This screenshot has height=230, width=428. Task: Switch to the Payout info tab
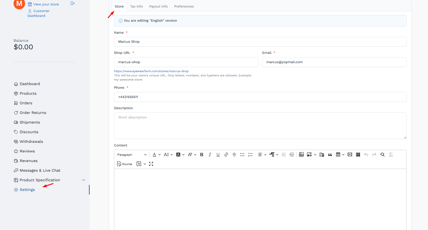pyautogui.click(x=158, y=6)
